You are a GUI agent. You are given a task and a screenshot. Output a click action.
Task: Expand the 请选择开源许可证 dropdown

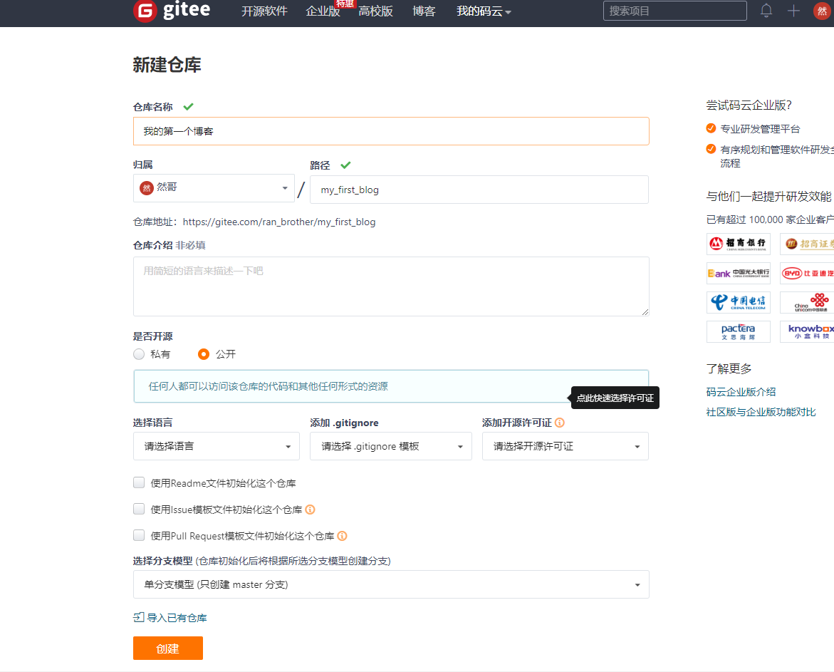(565, 446)
